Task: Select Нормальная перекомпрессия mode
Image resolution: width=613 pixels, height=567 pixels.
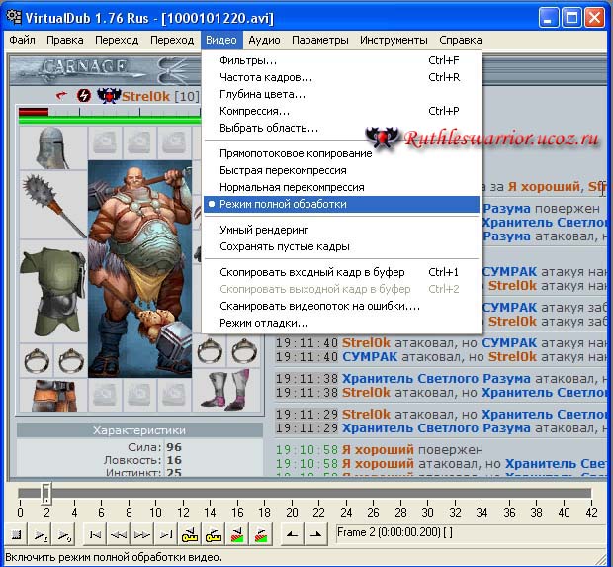Action: 341,187
